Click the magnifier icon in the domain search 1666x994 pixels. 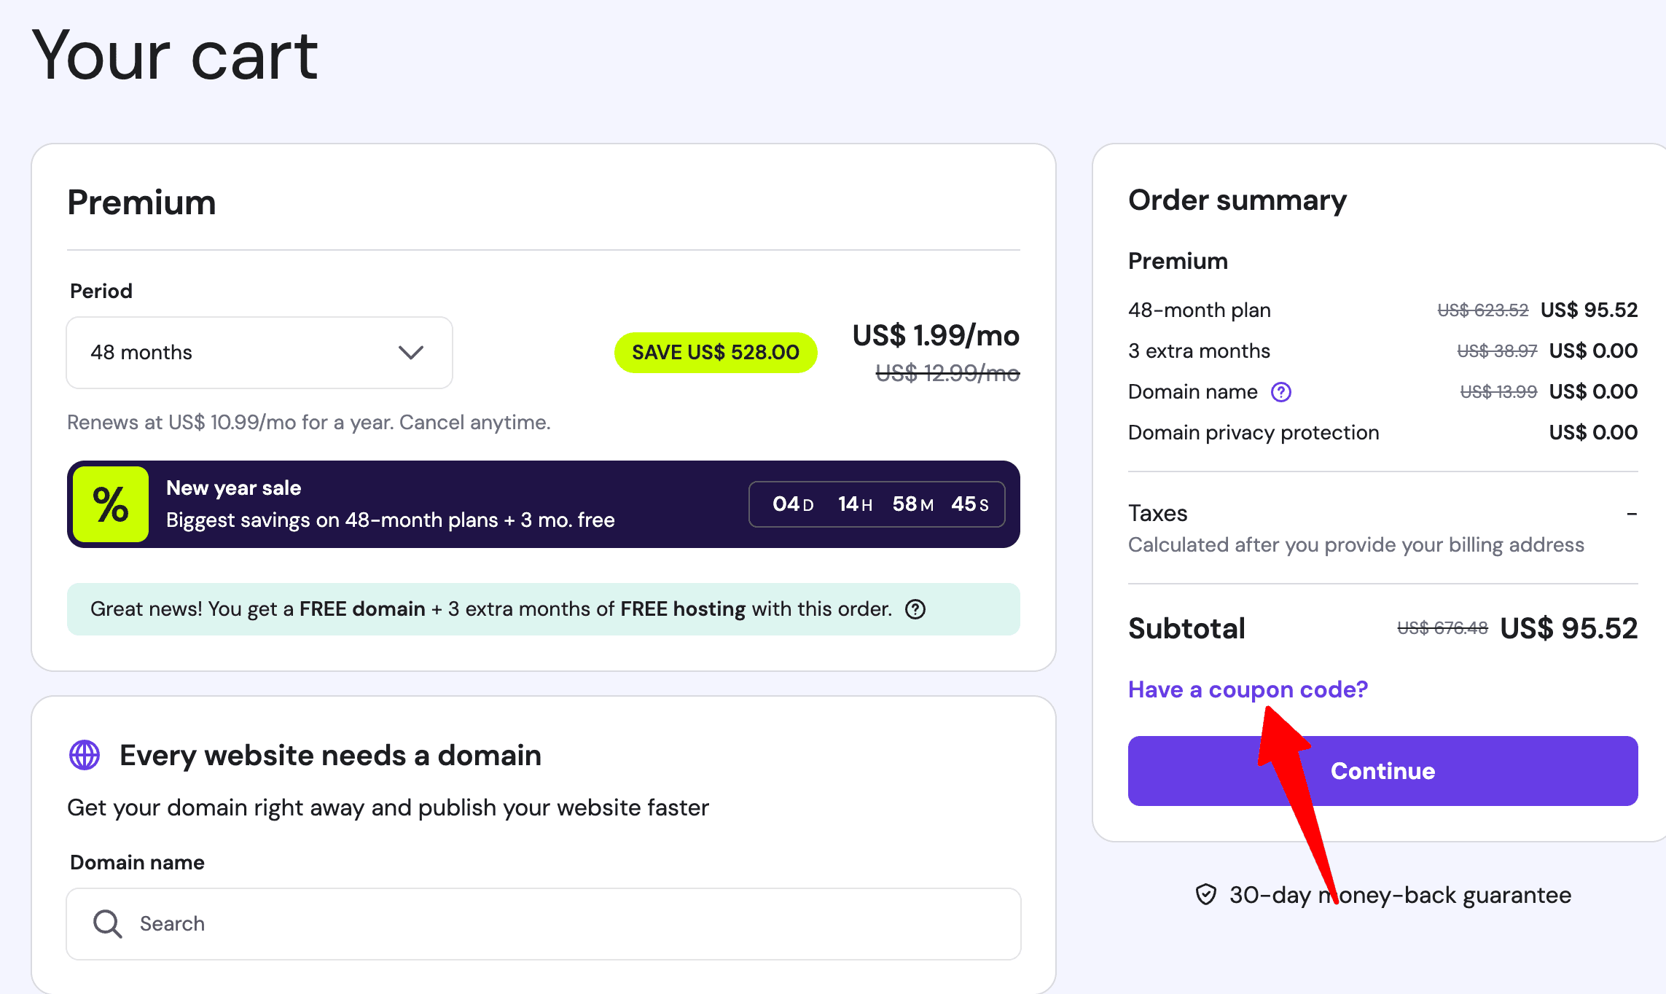pyautogui.click(x=106, y=923)
